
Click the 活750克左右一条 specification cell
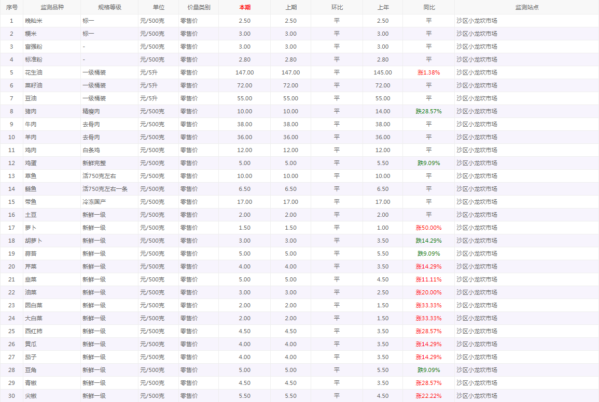point(105,189)
